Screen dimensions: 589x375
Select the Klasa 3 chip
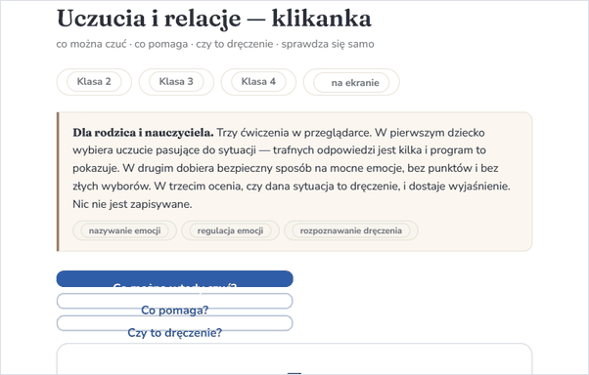176,82
